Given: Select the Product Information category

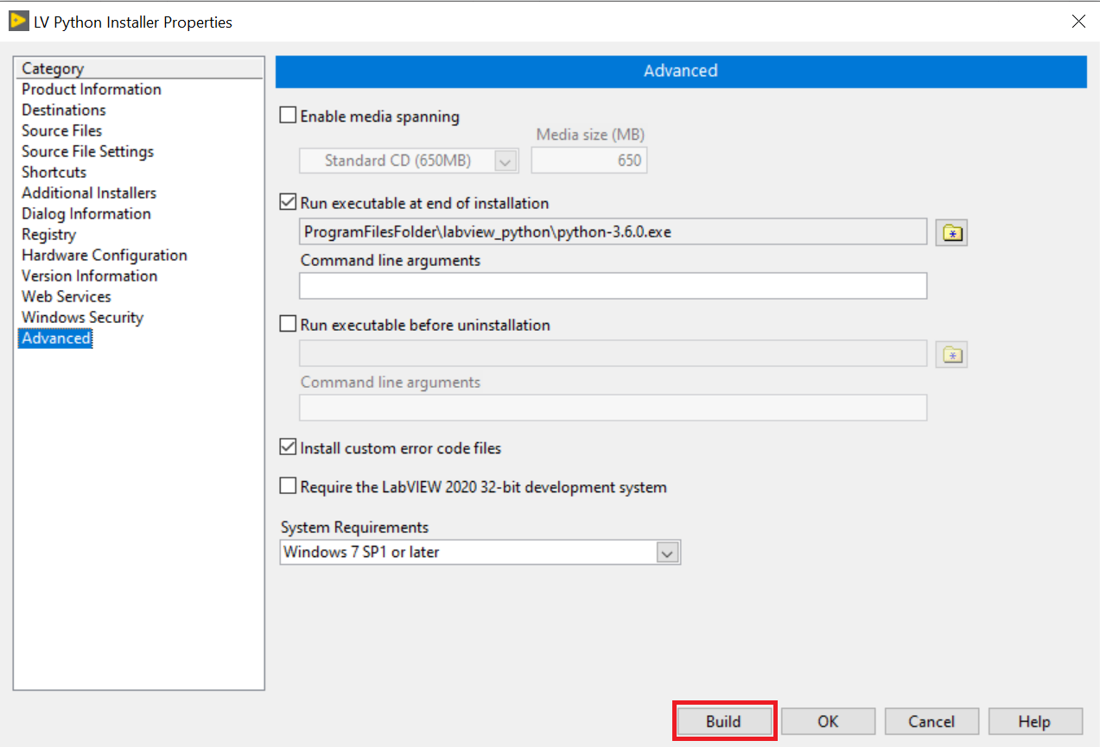Looking at the screenshot, I should coord(92,89).
